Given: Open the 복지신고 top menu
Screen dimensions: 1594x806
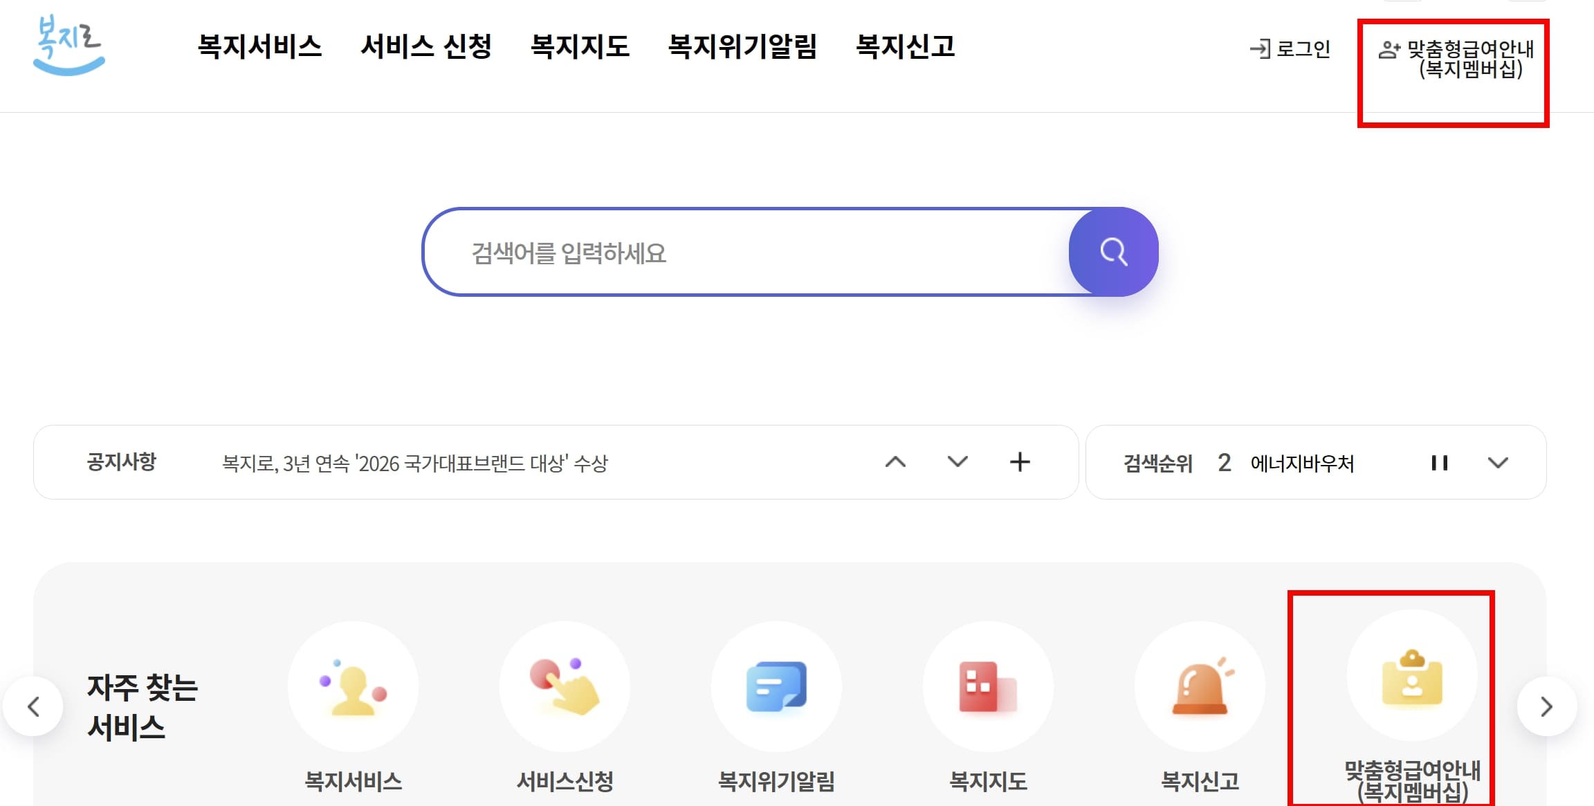Looking at the screenshot, I should (x=906, y=46).
